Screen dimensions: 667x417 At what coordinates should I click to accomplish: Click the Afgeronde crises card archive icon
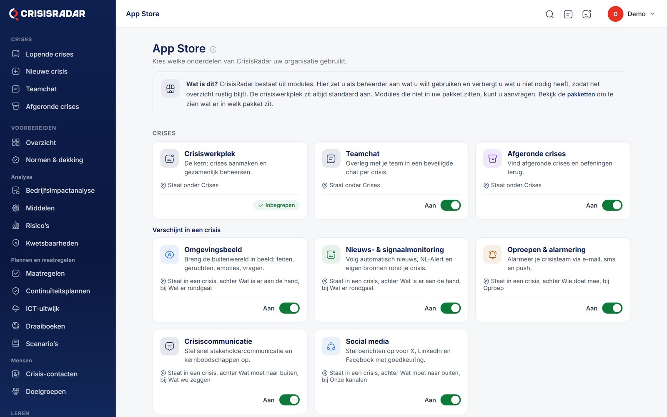tap(492, 159)
